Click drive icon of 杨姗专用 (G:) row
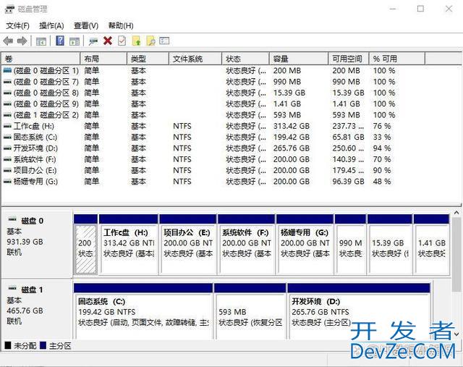 tap(7, 182)
